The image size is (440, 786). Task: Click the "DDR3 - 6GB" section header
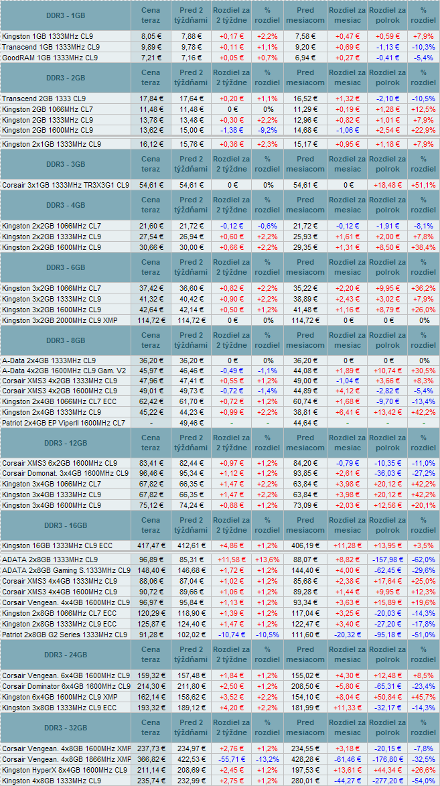tap(66, 267)
